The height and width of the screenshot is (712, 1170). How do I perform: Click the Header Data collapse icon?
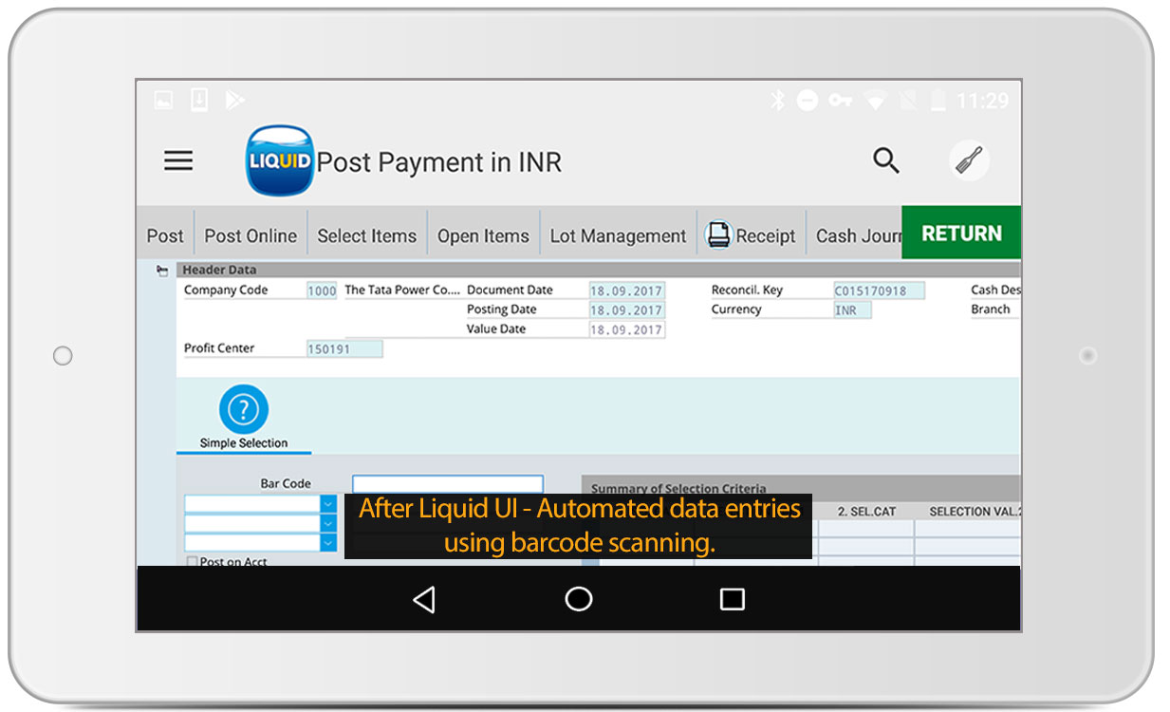point(162,272)
